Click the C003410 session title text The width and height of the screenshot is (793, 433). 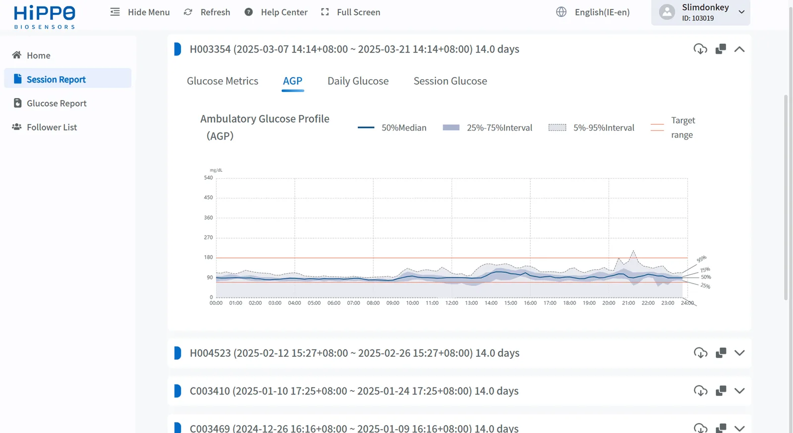(354, 391)
